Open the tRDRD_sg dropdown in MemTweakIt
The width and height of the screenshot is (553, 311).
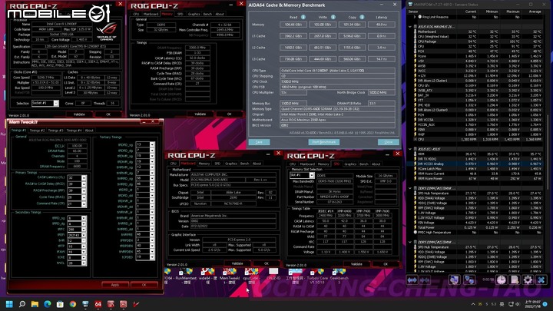(x=152, y=144)
